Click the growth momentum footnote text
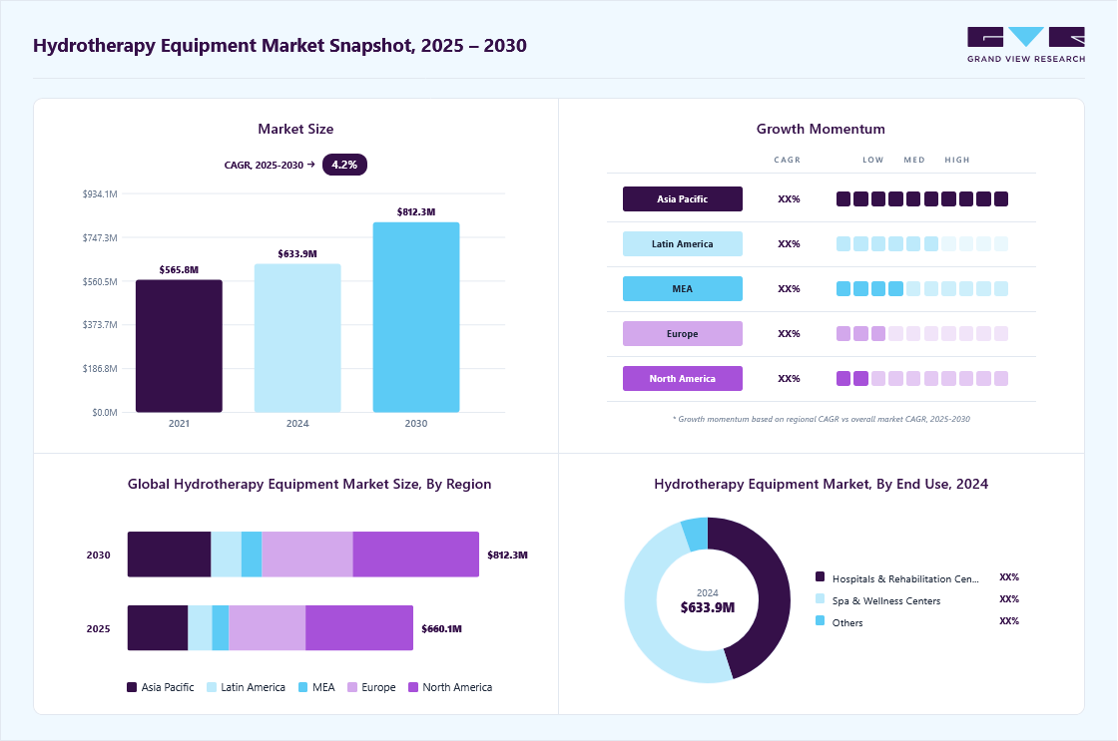This screenshot has width=1118, height=741. click(x=822, y=419)
